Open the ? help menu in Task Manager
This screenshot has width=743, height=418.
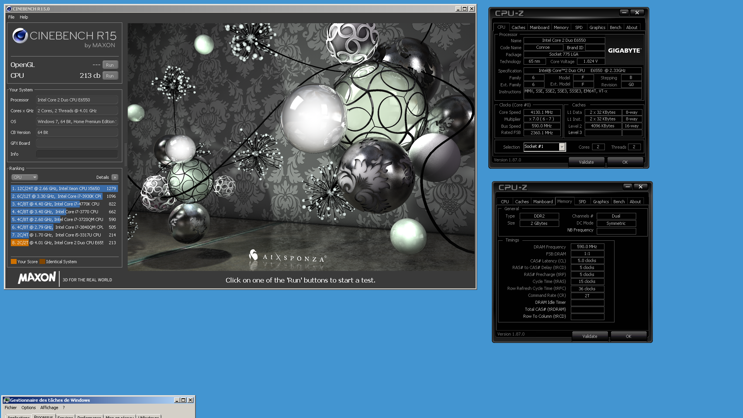pyautogui.click(x=64, y=408)
